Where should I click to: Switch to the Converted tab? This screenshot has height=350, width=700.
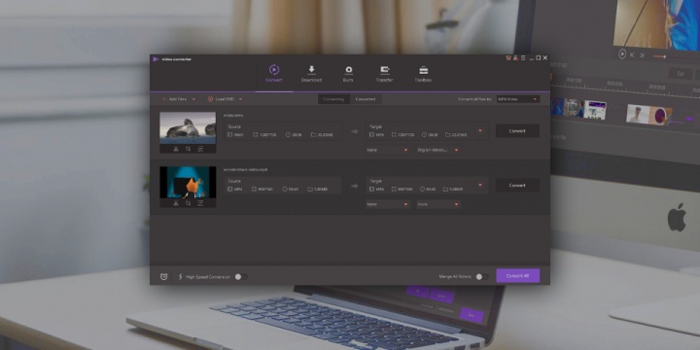(366, 99)
